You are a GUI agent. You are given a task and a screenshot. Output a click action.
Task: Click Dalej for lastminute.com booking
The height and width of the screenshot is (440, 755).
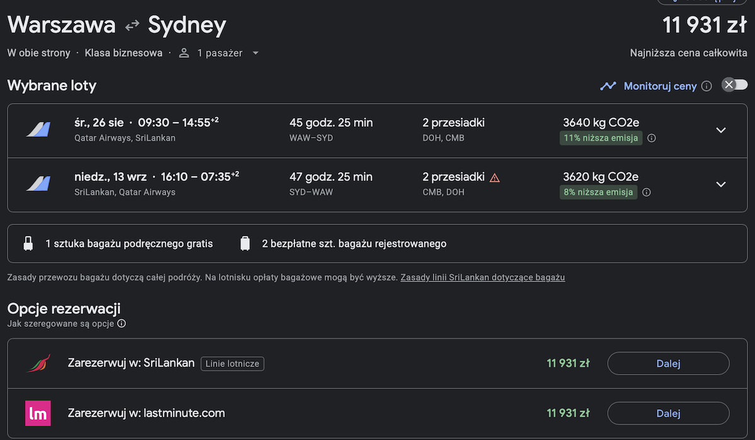(x=668, y=414)
